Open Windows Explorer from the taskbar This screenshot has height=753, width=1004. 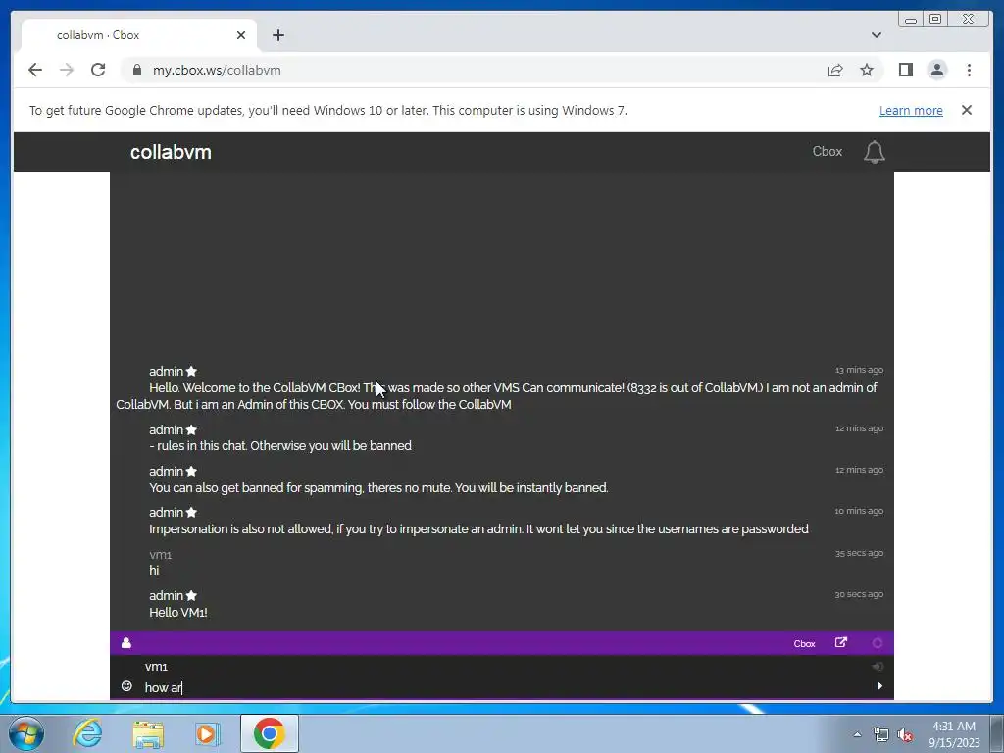pos(148,733)
